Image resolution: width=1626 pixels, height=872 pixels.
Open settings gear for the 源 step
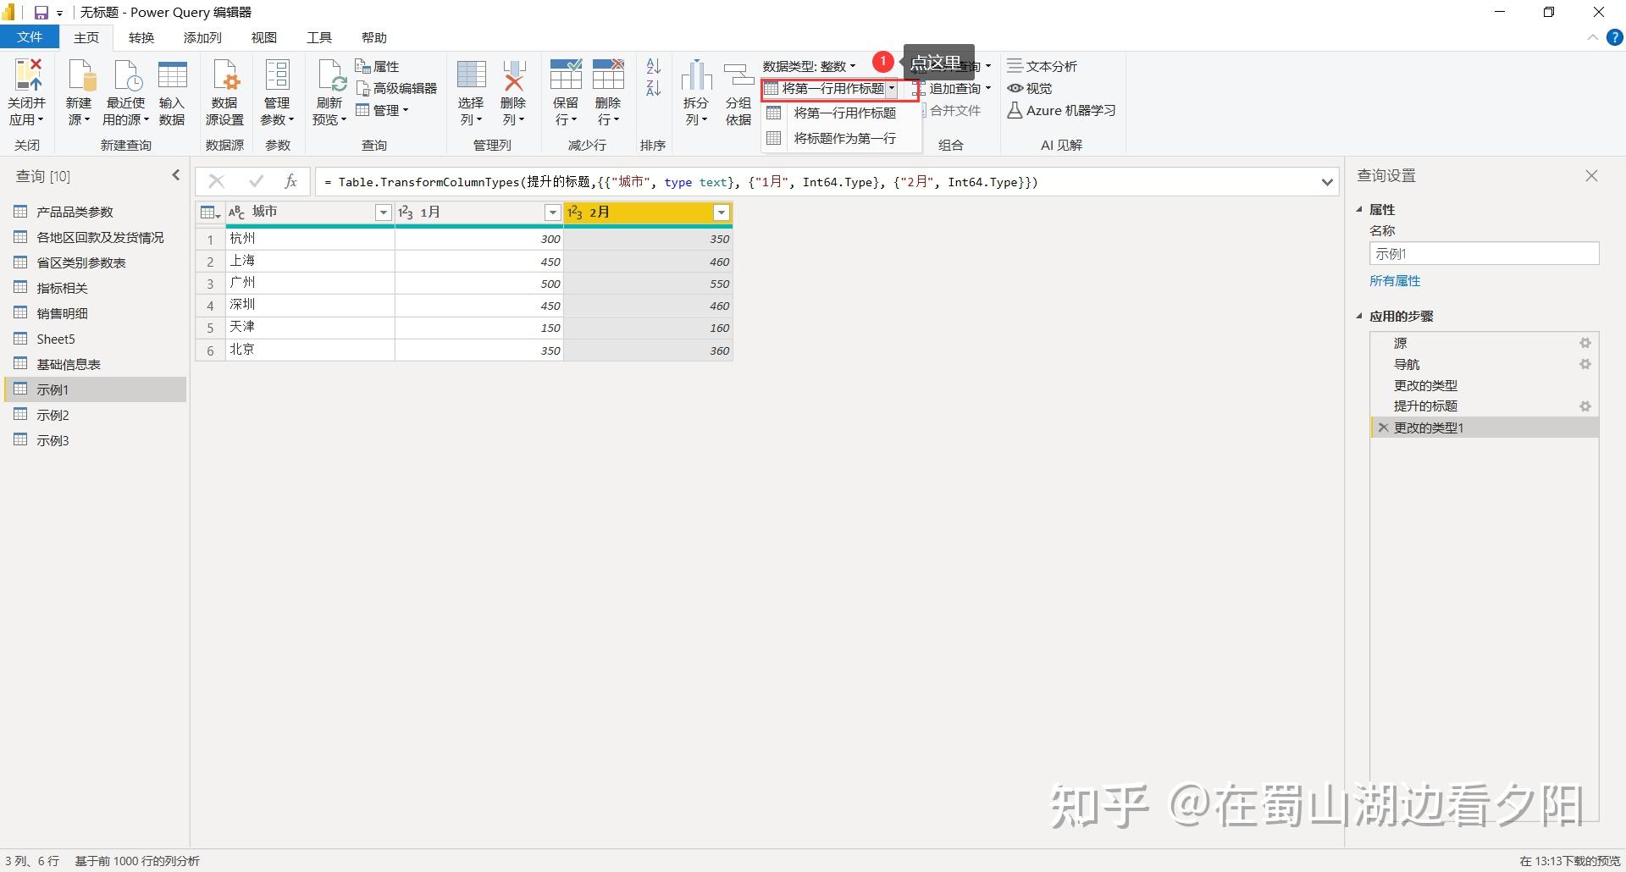coord(1585,343)
